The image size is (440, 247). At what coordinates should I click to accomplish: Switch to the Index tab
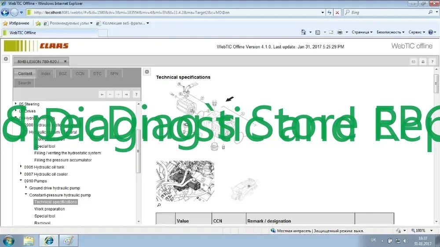pos(45,73)
